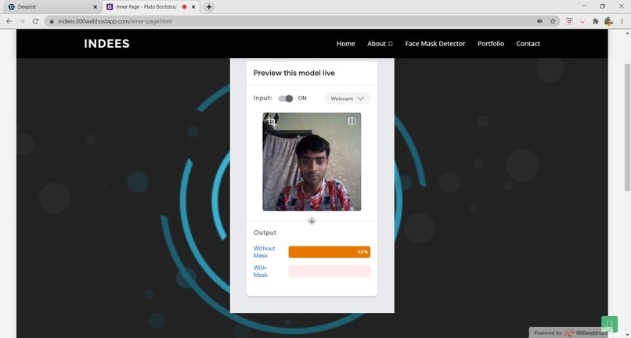
Task: Click the pink With Mask bar
Action: (x=329, y=271)
